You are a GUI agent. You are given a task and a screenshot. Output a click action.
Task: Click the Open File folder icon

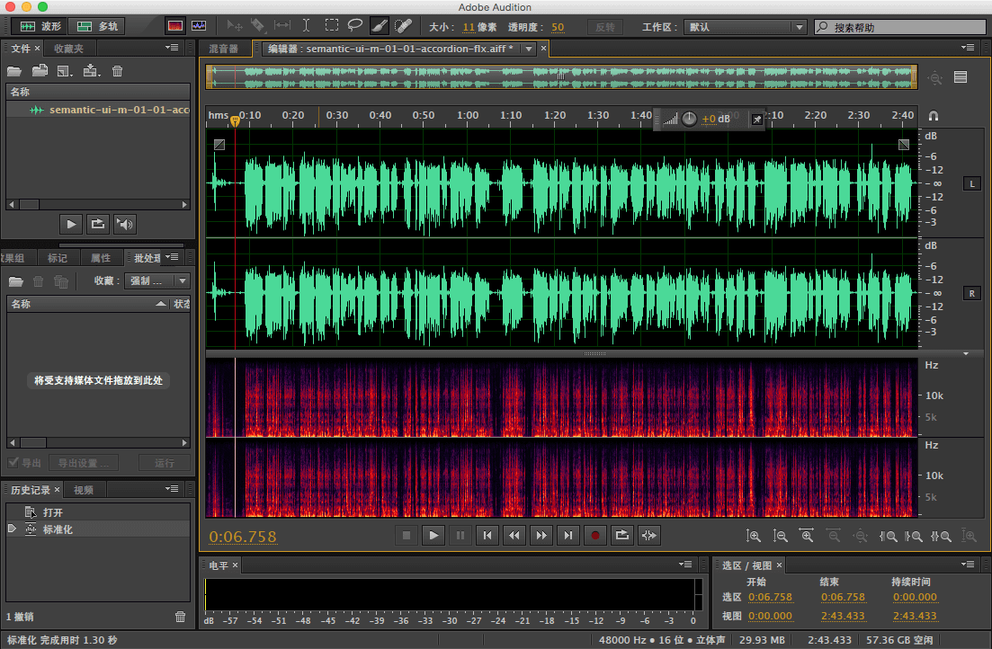point(13,71)
